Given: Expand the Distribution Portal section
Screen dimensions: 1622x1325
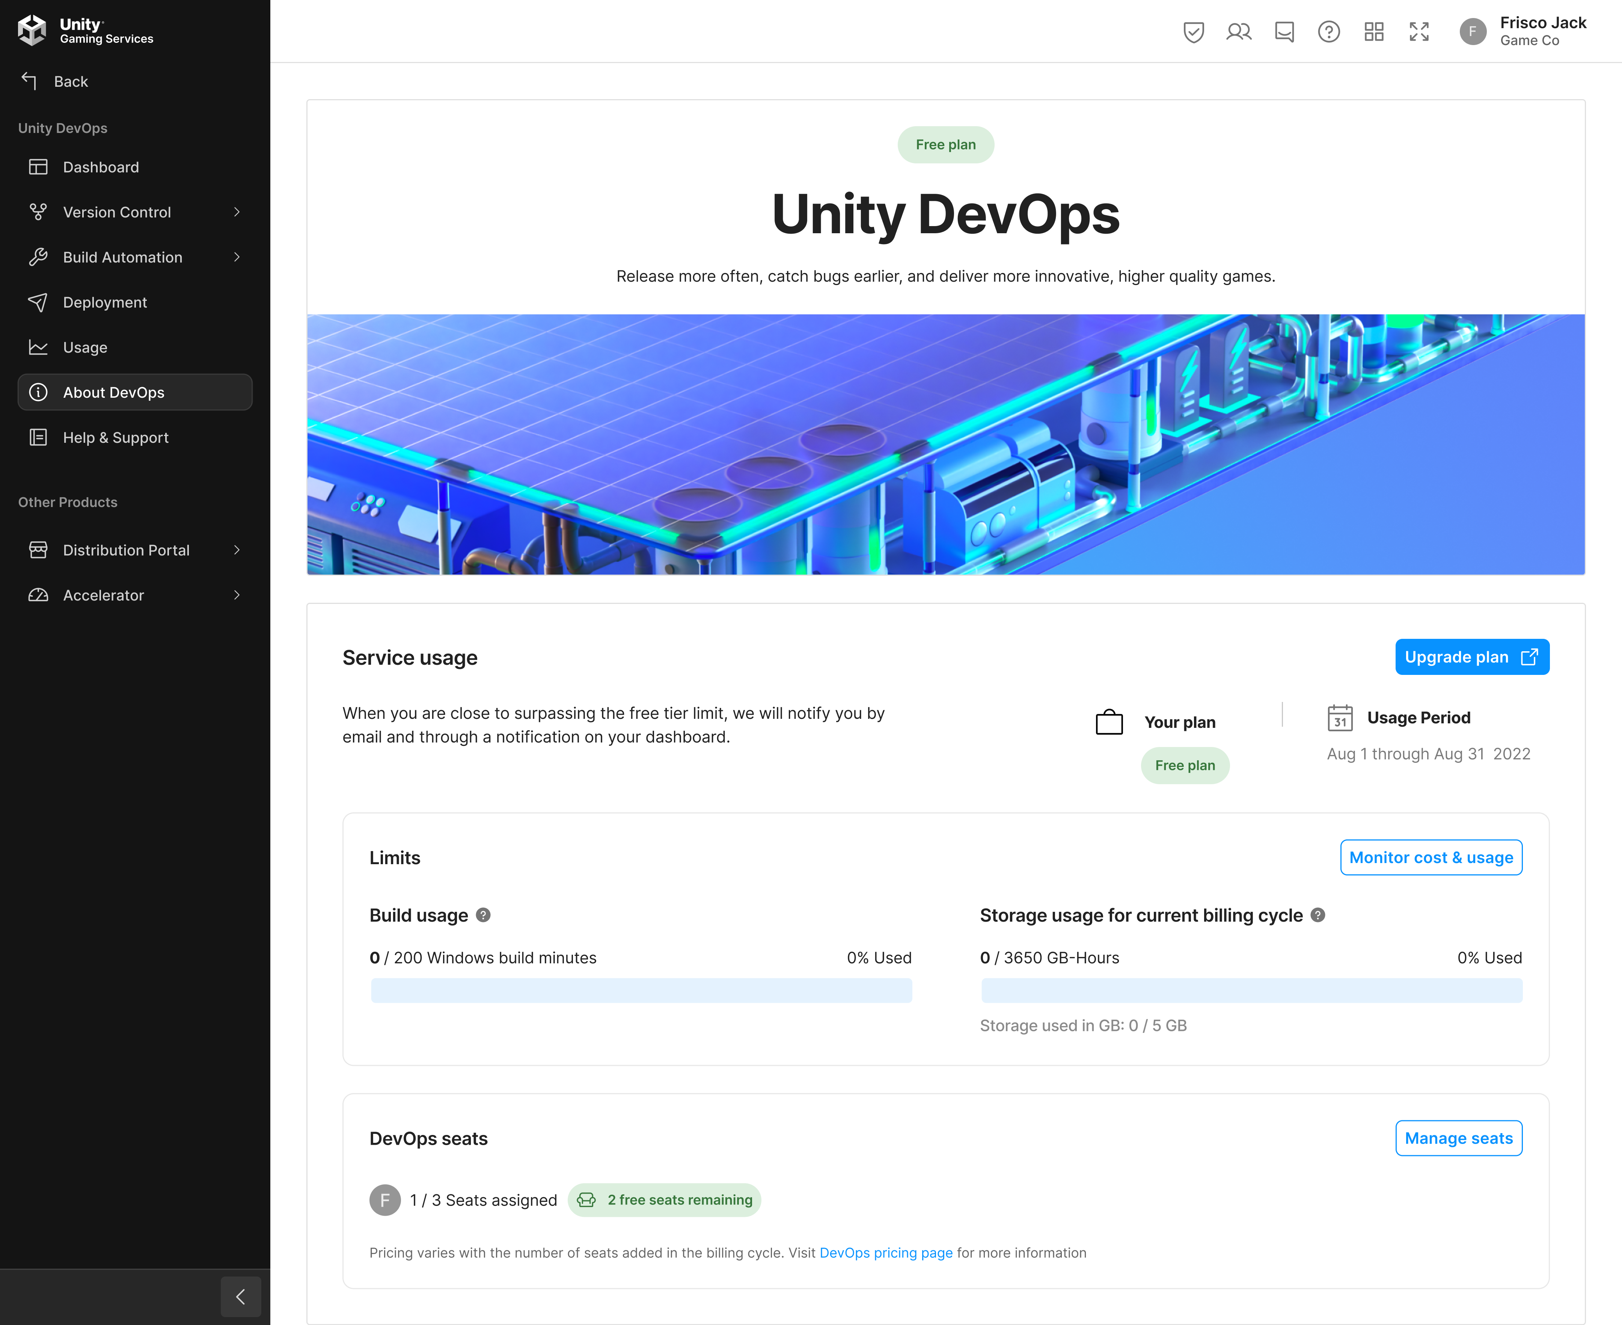Looking at the screenshot, I should click(237, 549).
